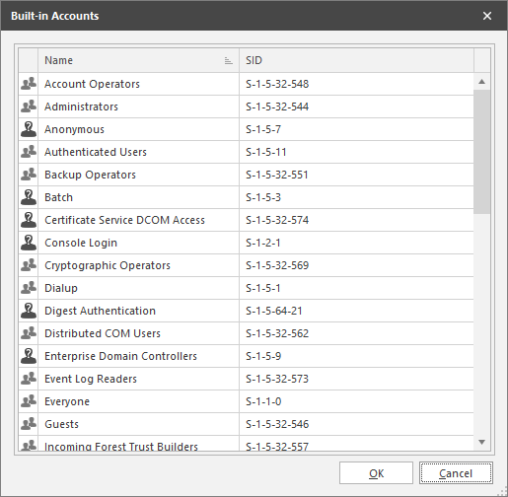Select the Guests account name
The width and height of the screenshot is (508, 497).
pos(61,424)
